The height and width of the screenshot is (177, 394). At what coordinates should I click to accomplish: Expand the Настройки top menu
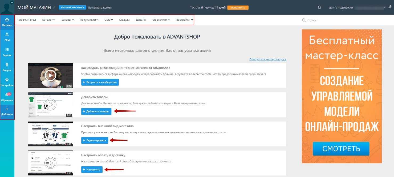click(x=184, y=20)
